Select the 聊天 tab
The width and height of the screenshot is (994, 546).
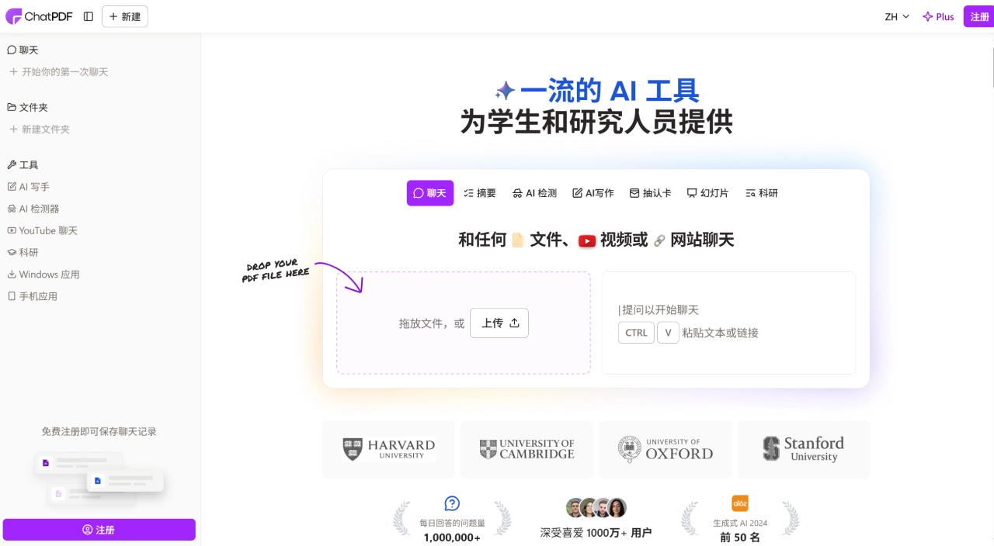coord(430,193)
